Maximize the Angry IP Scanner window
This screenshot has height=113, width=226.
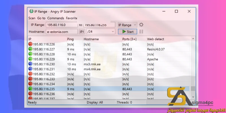176,11
